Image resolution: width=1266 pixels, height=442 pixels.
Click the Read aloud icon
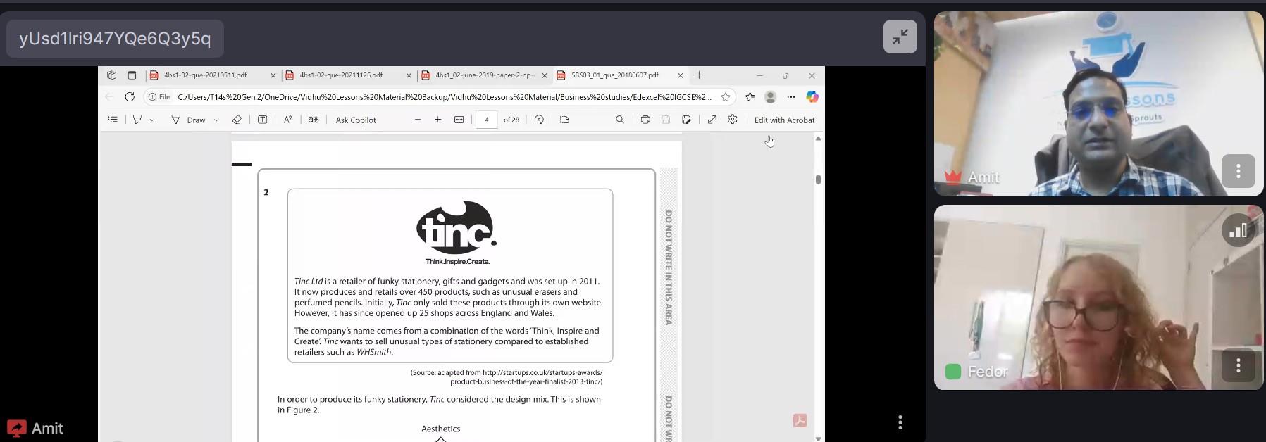click(288, 120)
